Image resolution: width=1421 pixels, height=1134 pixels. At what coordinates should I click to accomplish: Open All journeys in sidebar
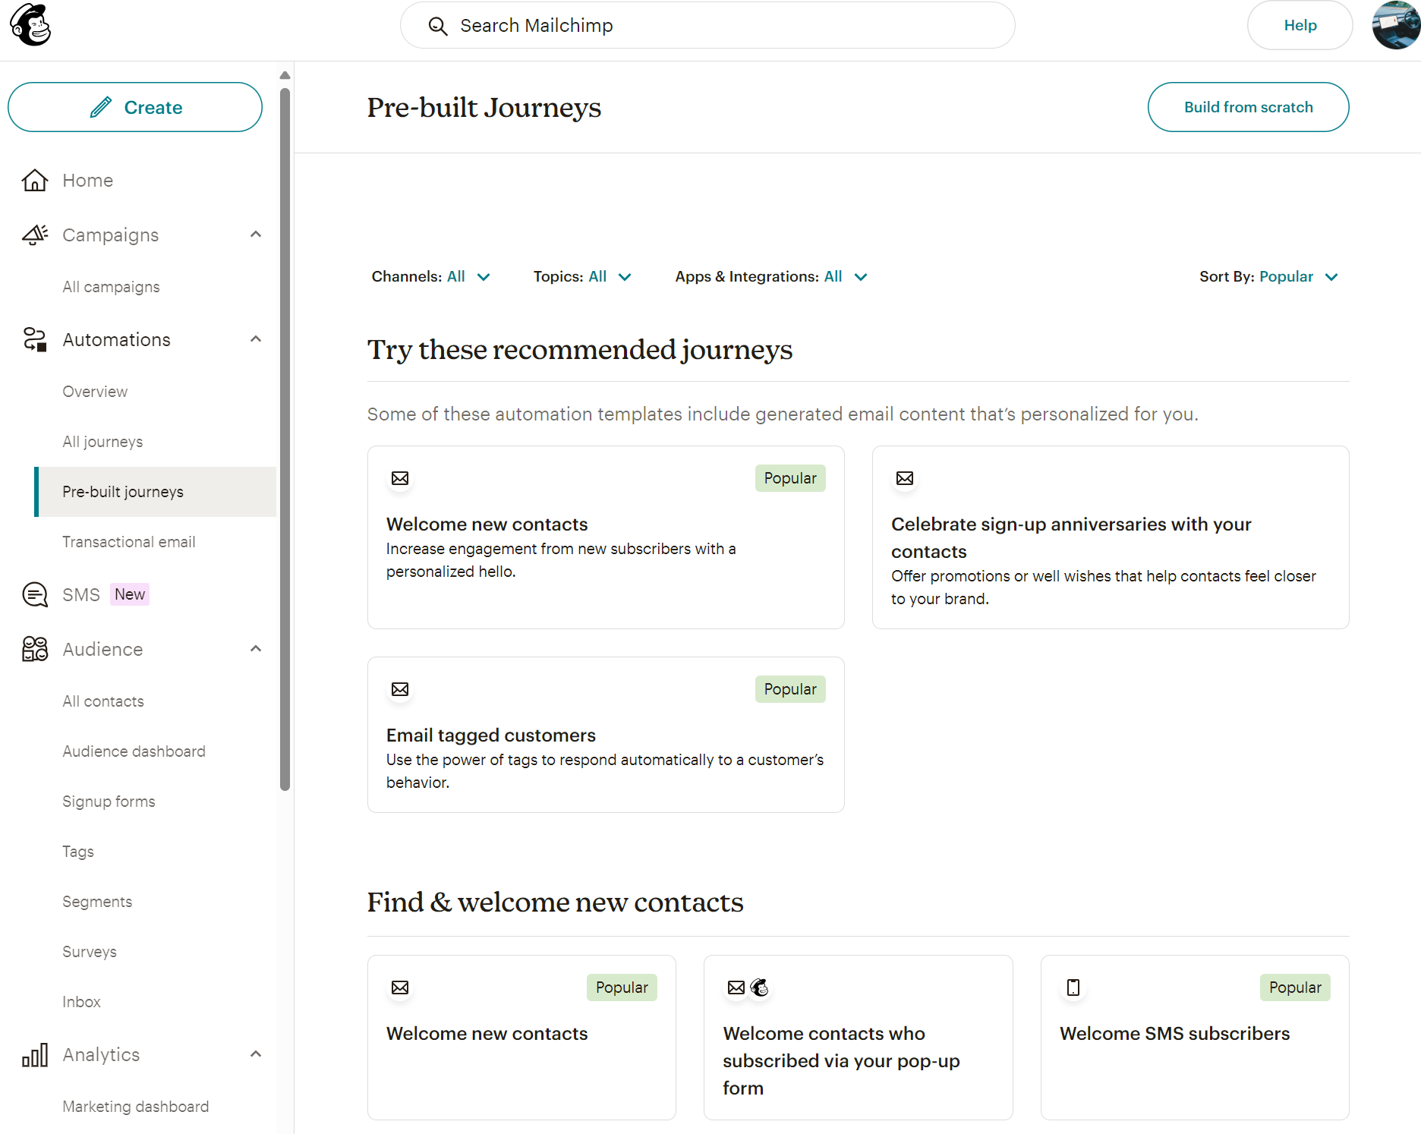(102, 442)
